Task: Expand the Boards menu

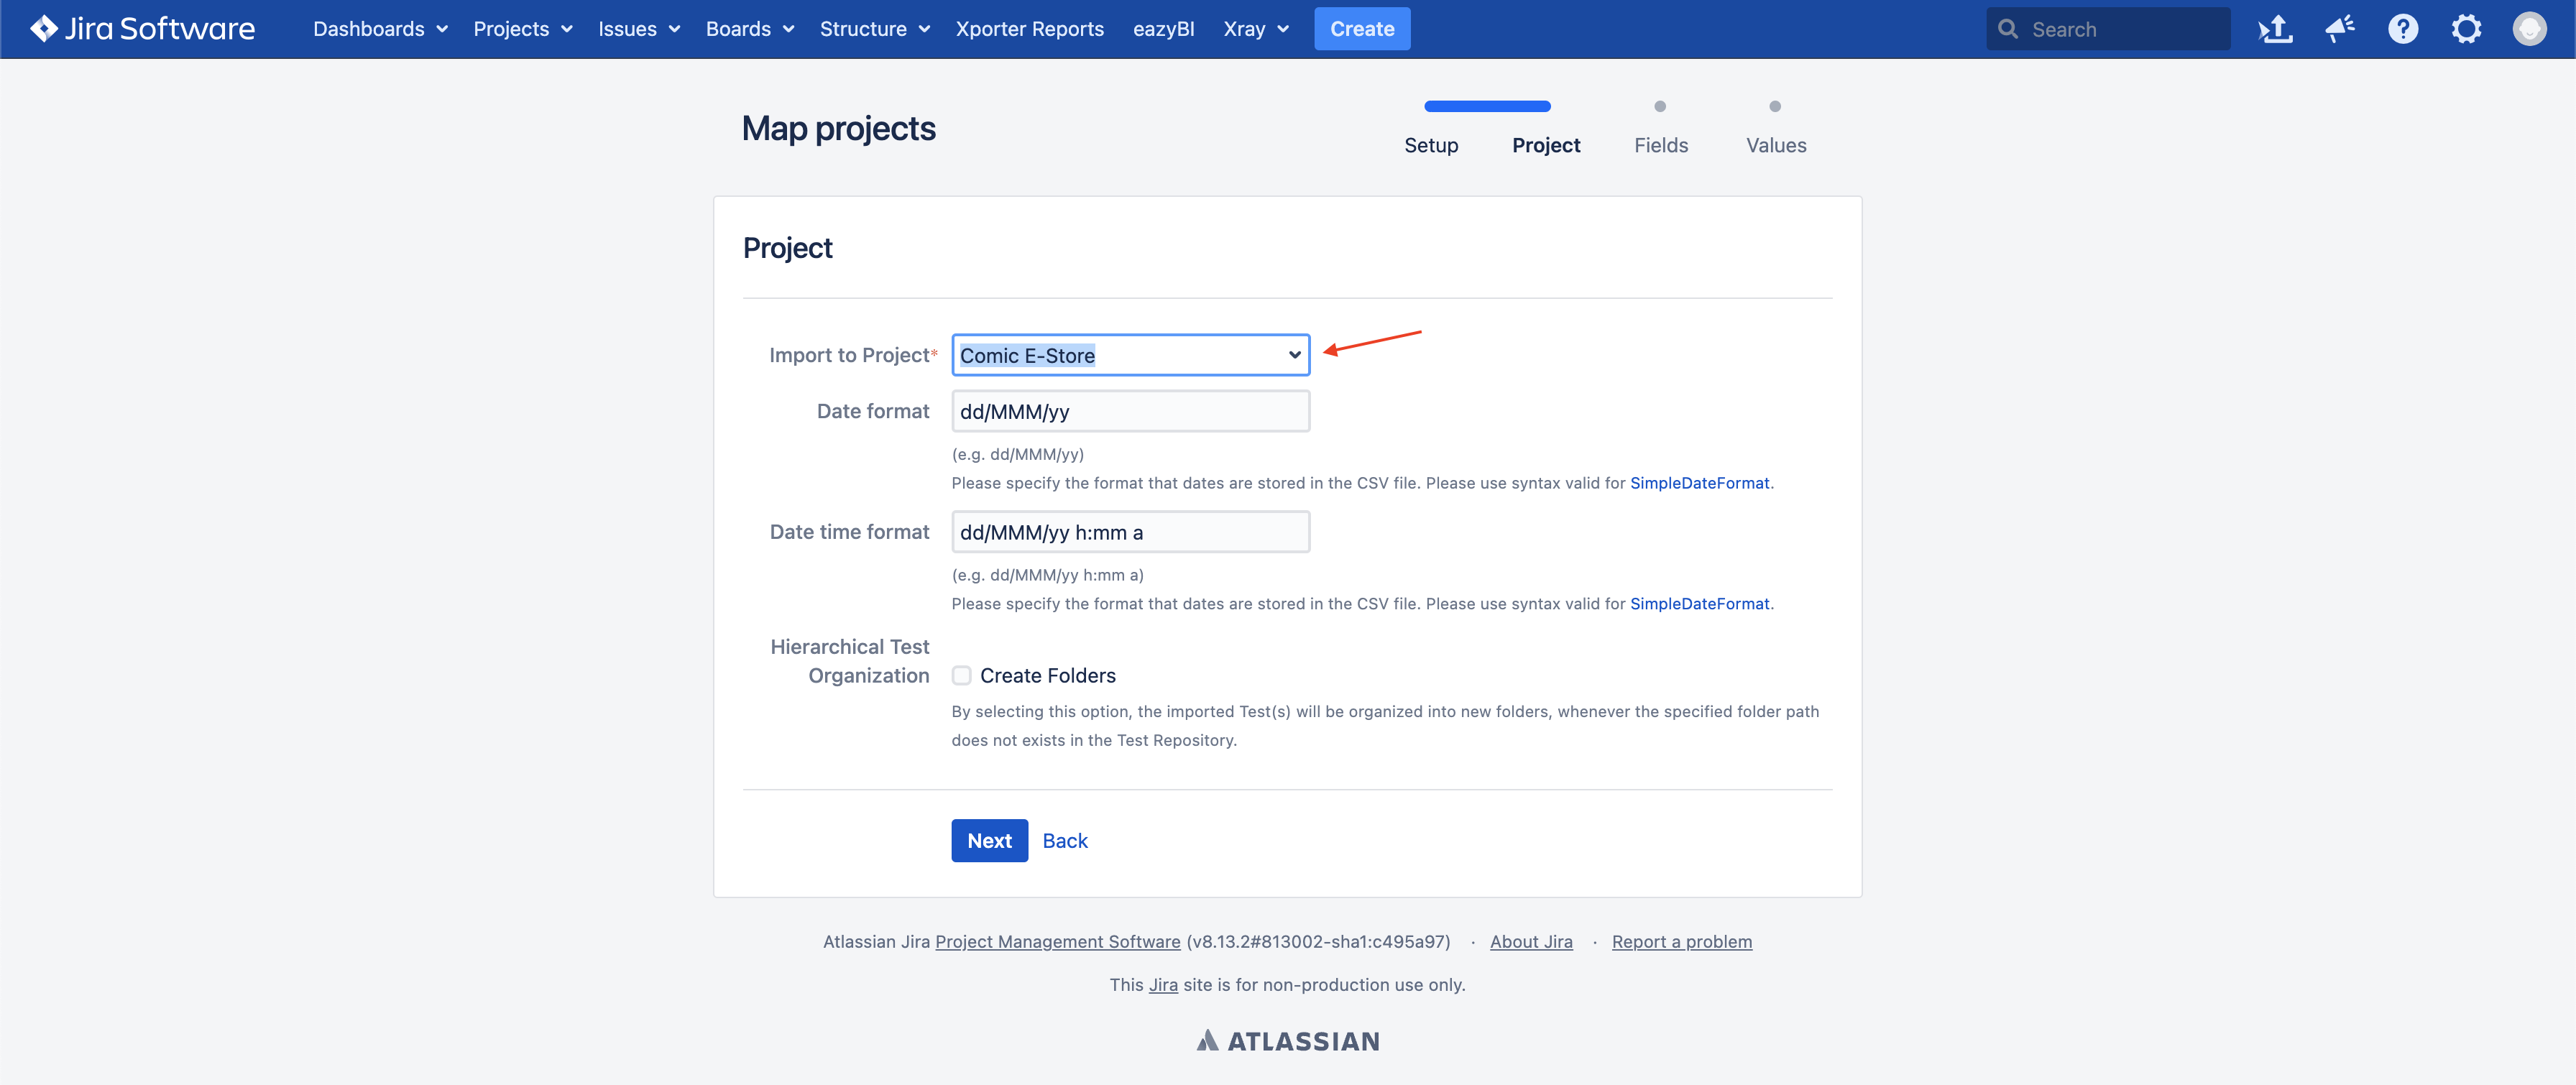Action: pyautogui.click(x=750, y=29)
